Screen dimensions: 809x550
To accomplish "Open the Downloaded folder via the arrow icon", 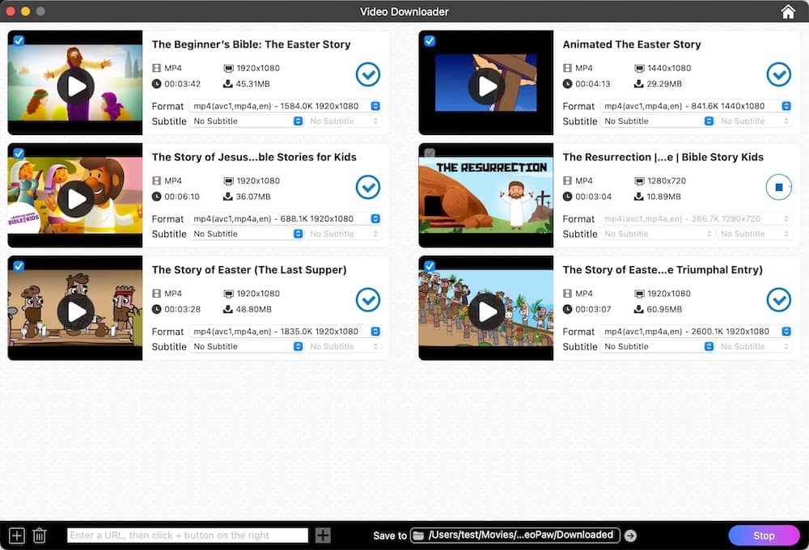I will [630, 535].
